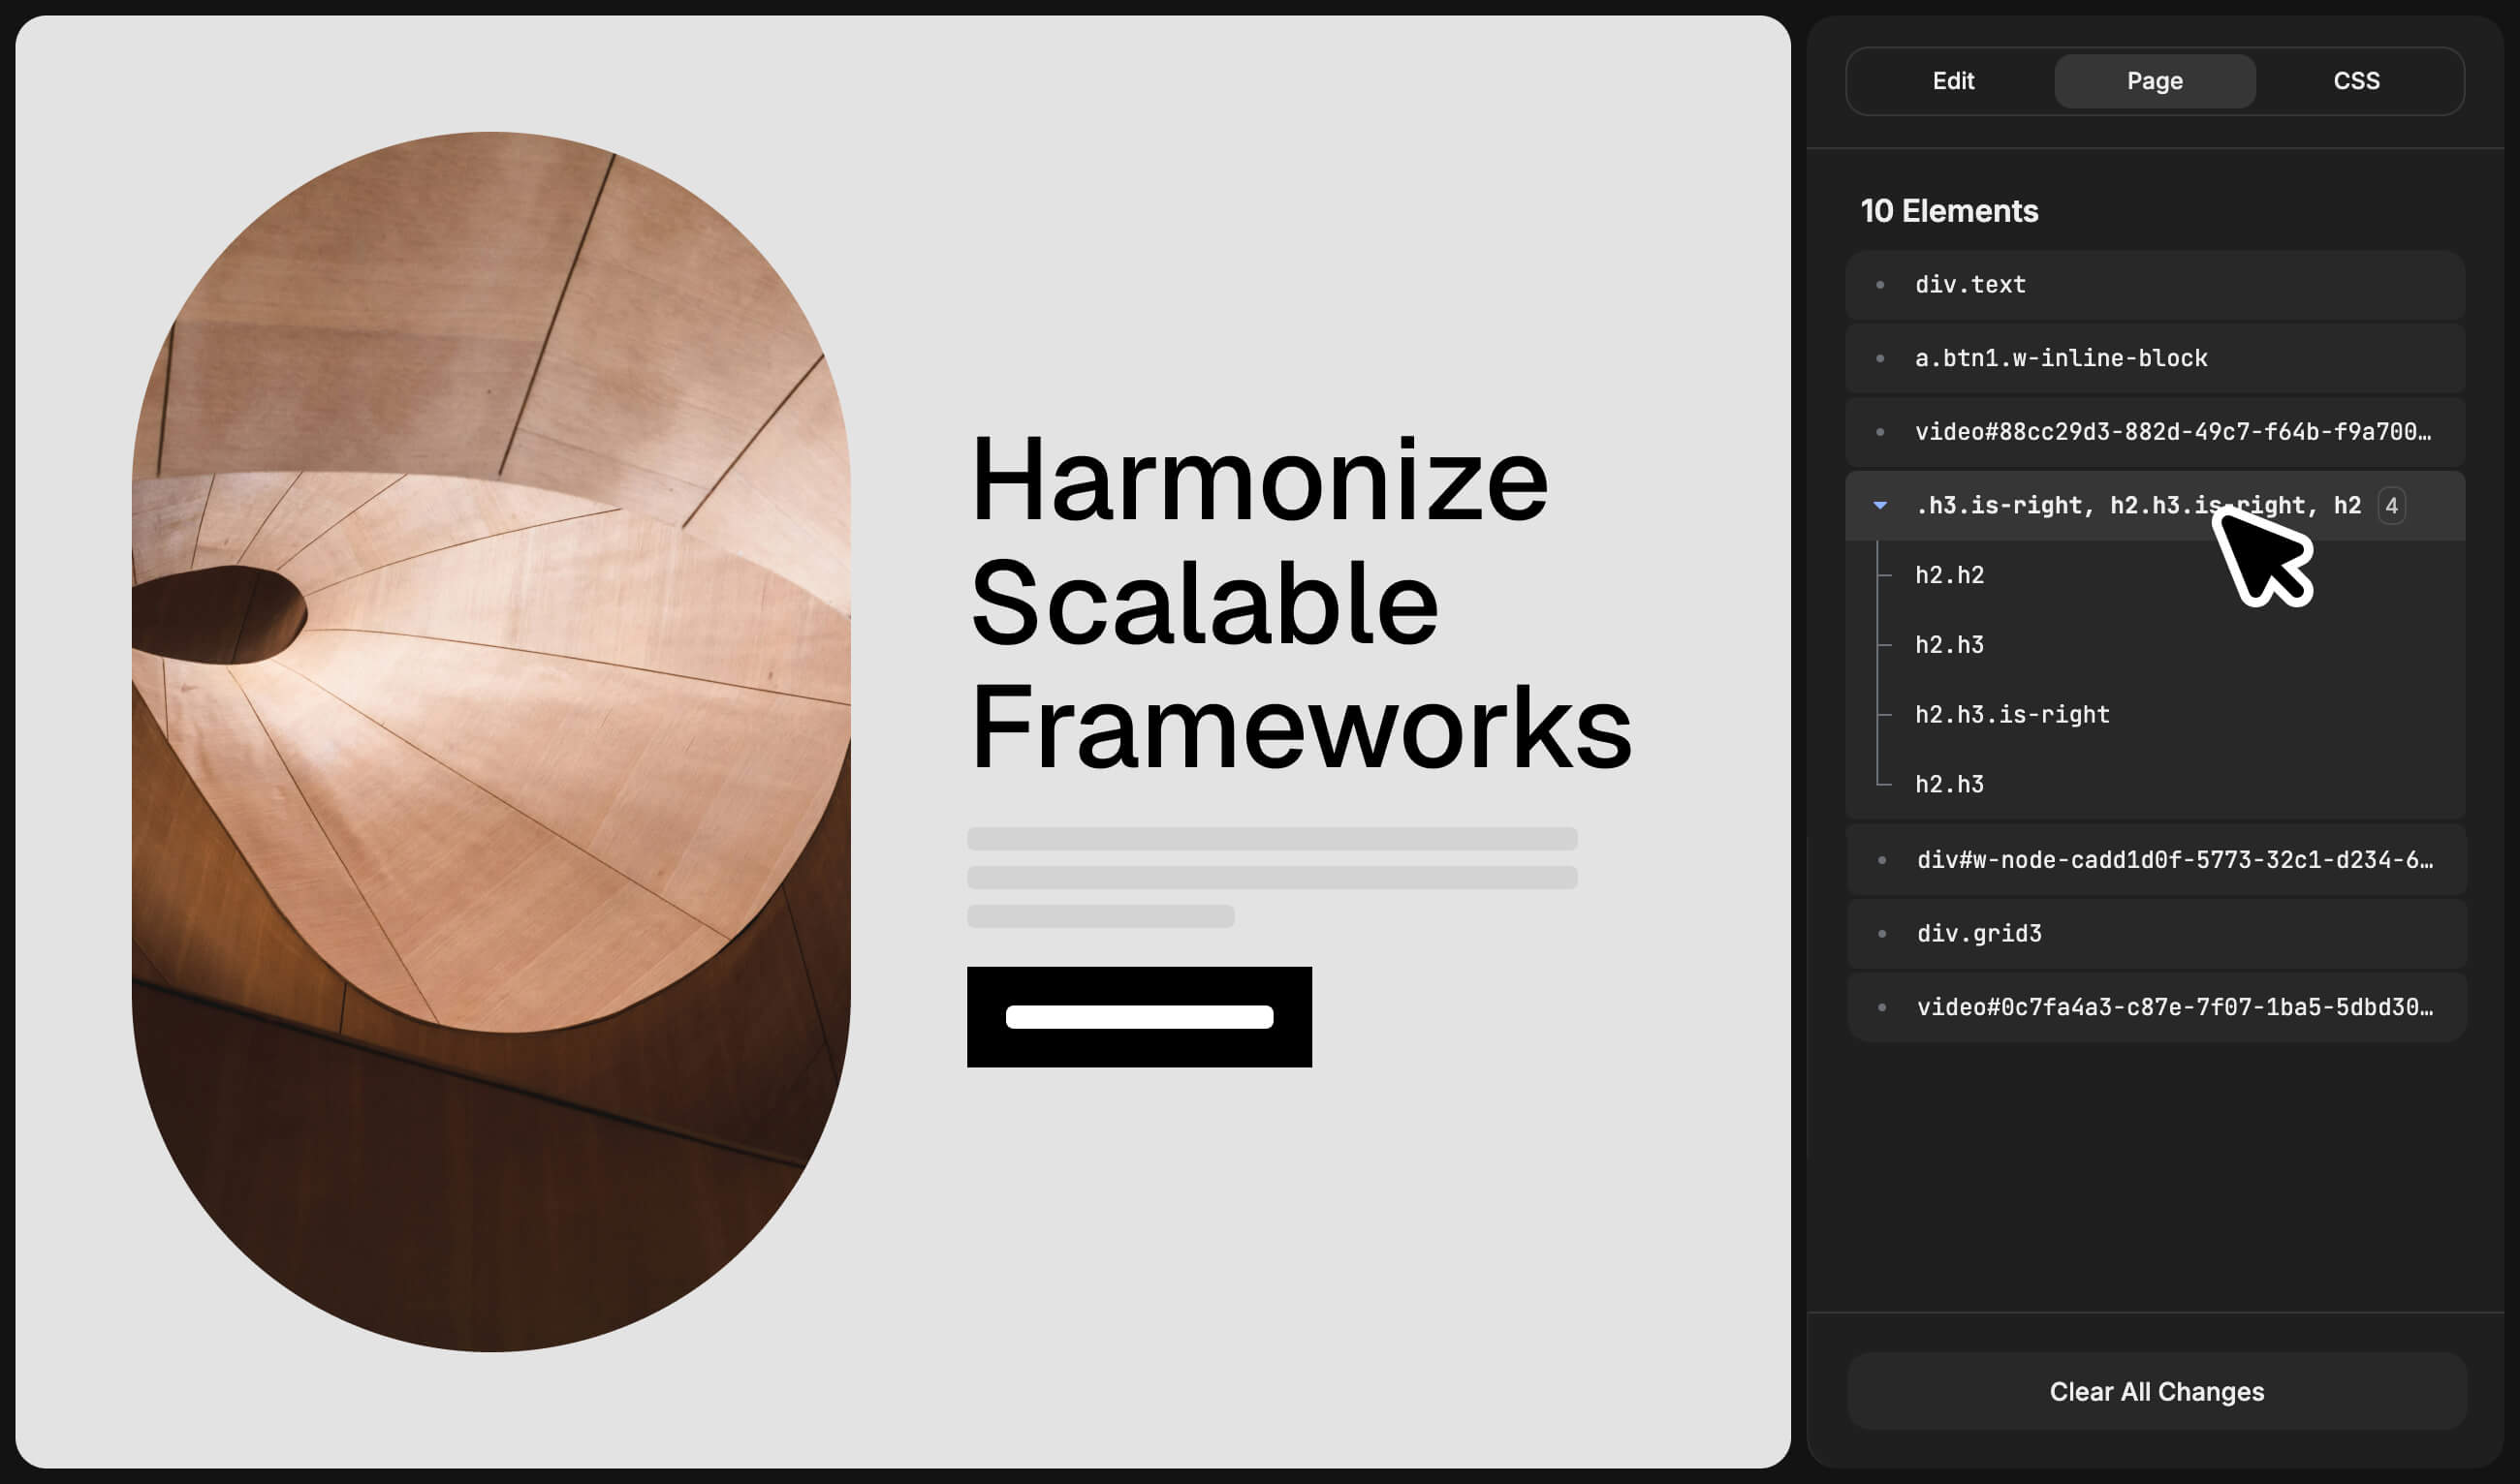Select the div#w-node-cadd1d0f element row
Viewport: 2520px width, 1484px height.
2154,860
